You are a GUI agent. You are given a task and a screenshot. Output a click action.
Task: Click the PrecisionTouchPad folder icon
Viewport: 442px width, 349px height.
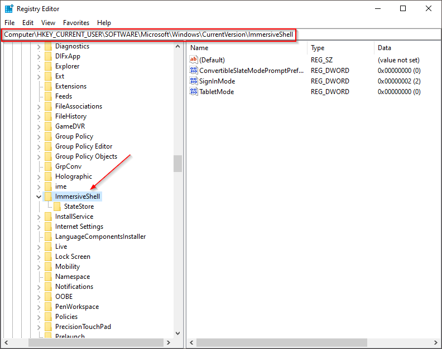48,327
